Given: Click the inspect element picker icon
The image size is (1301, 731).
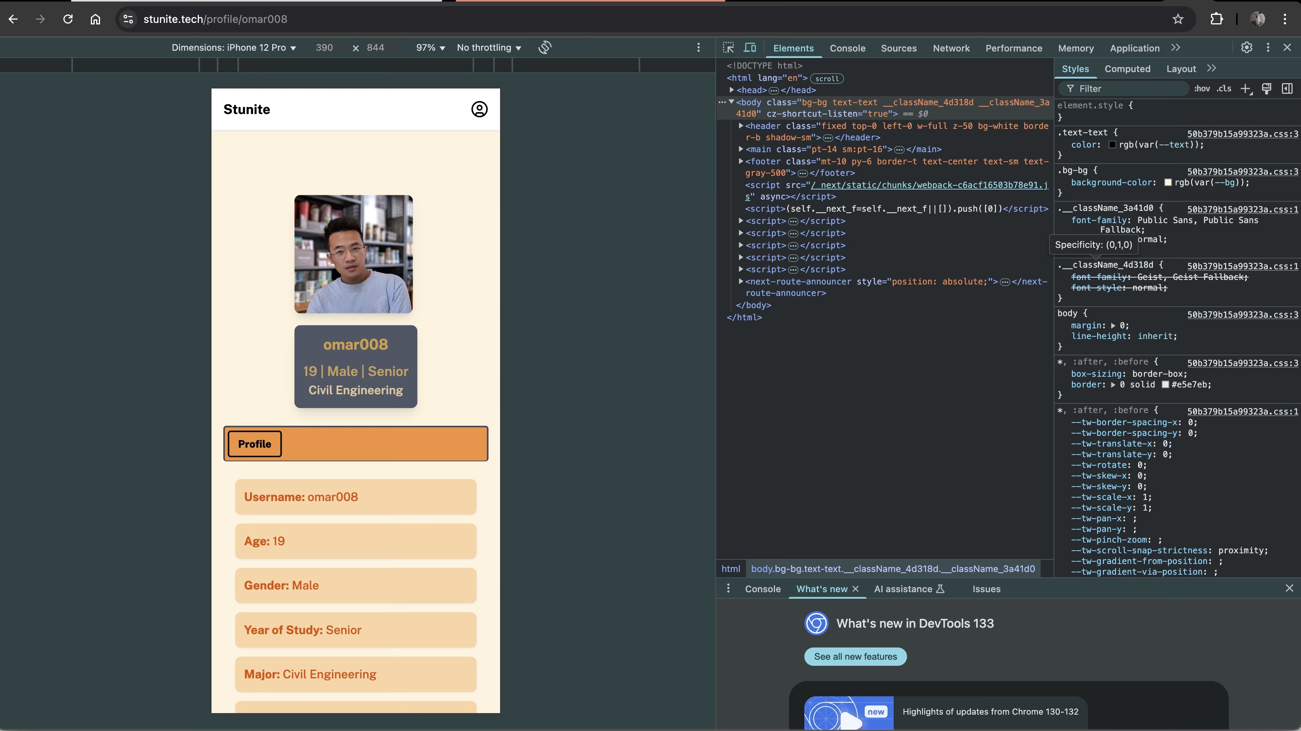Looking at the screenshot, I should click(x=728, y=47).
